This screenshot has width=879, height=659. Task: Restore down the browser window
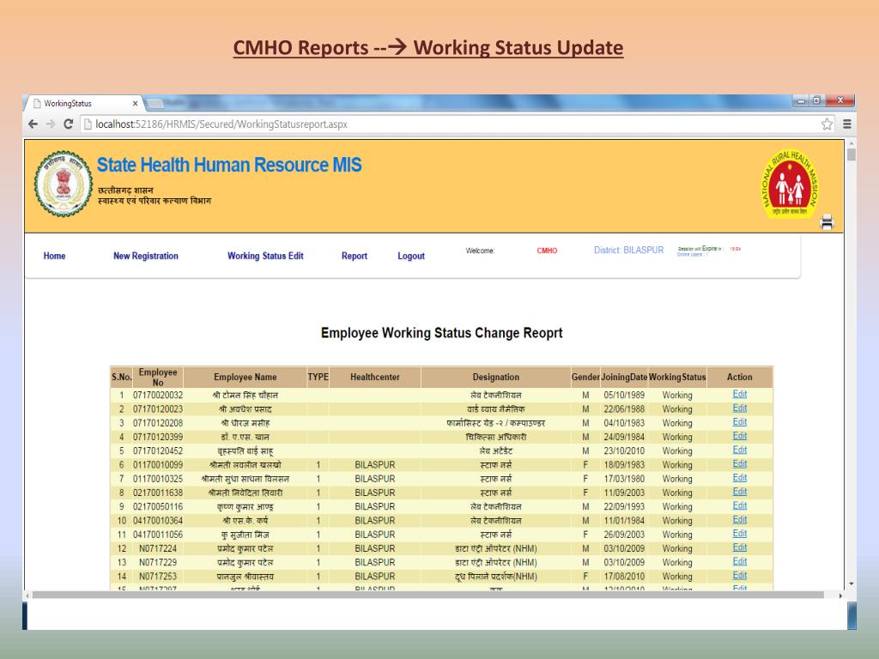click(x=817, y=101)
